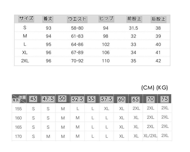190x152 pixels.
Task: Click the 47.5 weight header
Action: 48,99
